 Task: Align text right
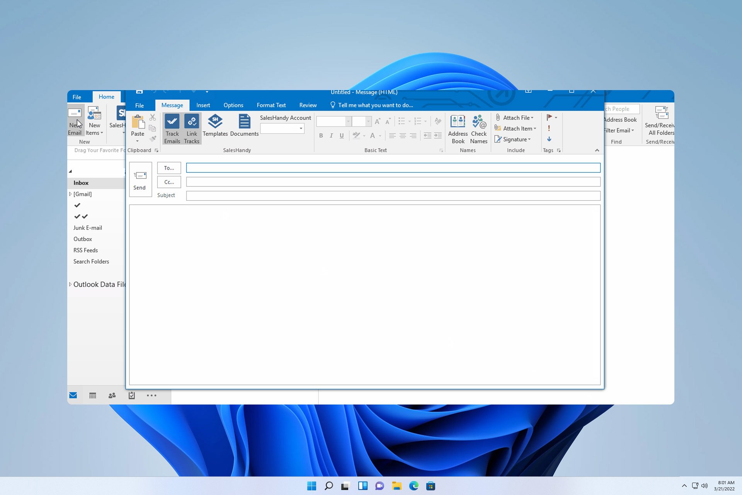413,135
